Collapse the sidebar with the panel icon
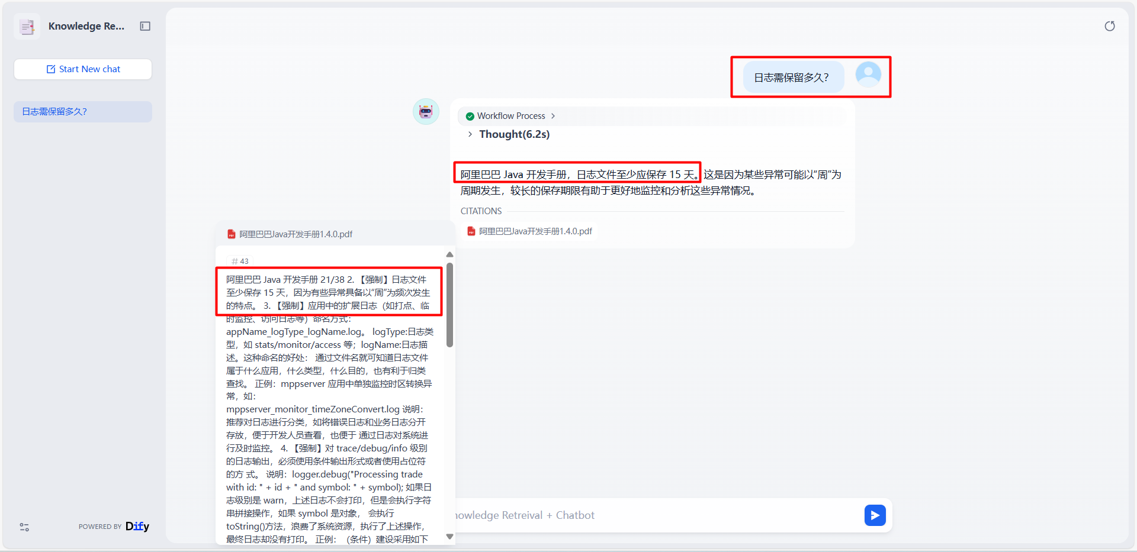 pyautogui.click(x=145, y=26)
